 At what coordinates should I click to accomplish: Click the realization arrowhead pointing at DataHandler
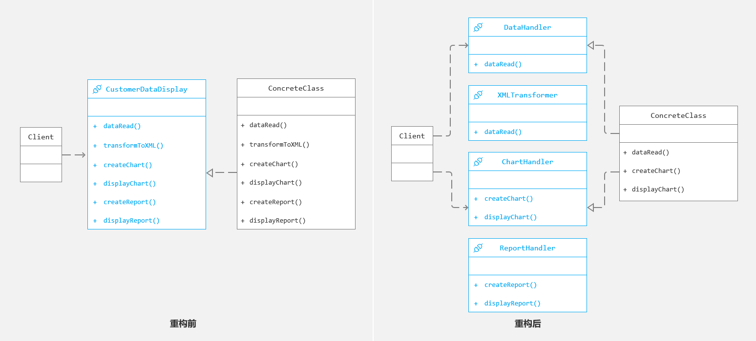591,45
